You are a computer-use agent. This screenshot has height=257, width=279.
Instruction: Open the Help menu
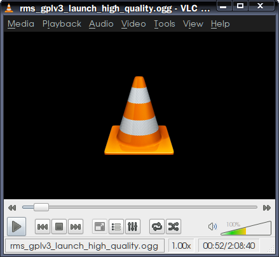[221, 24]
